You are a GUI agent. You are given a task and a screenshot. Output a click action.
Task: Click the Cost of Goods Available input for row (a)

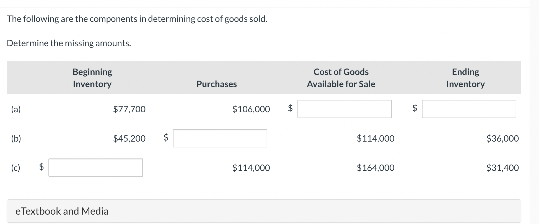(344, 109)
